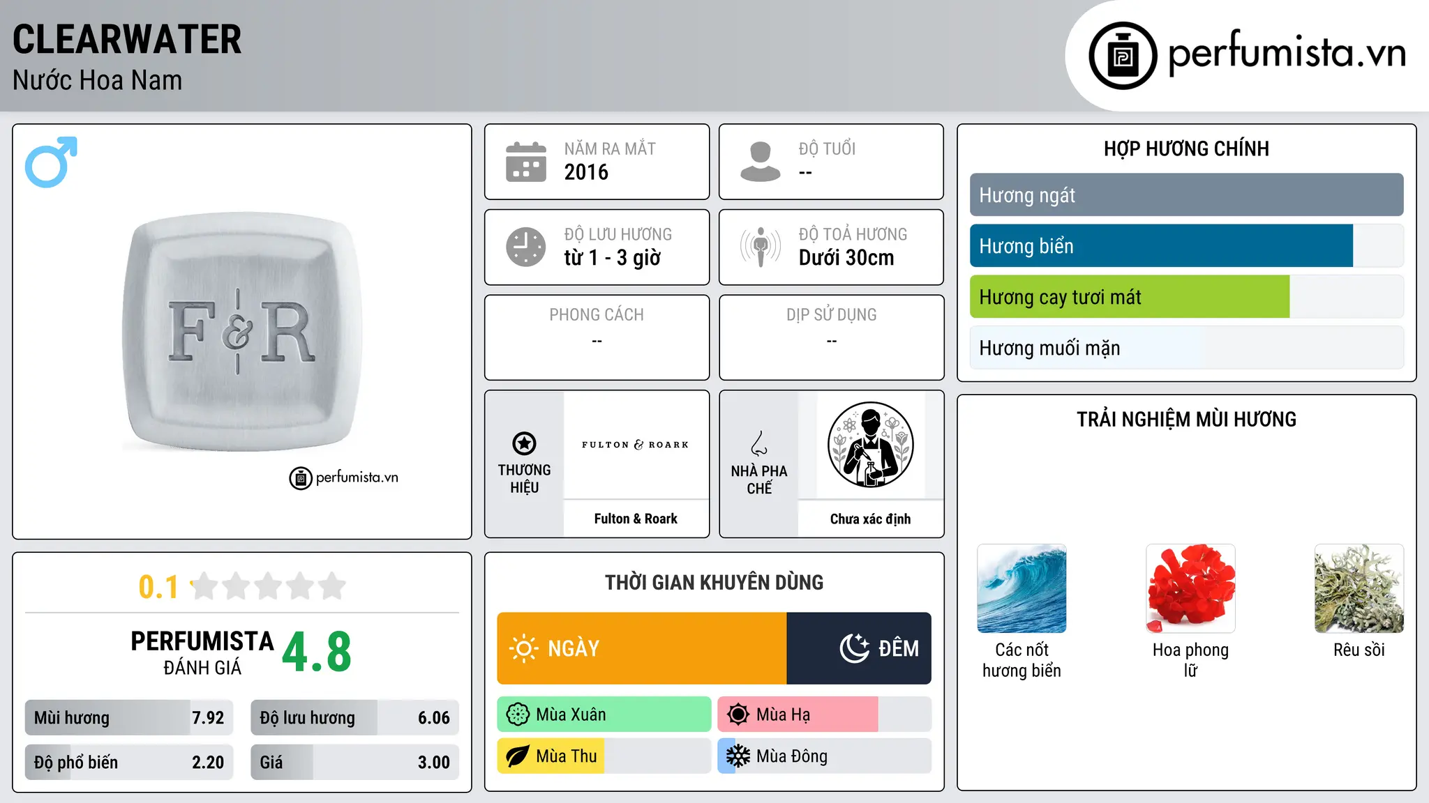The image size is (1429, 803).
Task: Click the blue male gender symbol
Action: click(x=51, y=162)
